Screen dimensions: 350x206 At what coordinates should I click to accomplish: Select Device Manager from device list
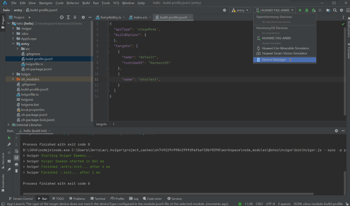[274, 60]
